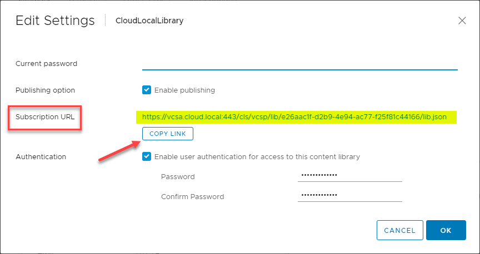Disable the user authentication checkbox
480x254 pixels.
coord(147,156)
